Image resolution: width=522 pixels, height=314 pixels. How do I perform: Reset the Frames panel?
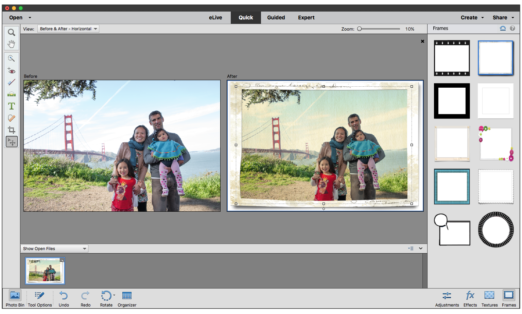point(503,29)
